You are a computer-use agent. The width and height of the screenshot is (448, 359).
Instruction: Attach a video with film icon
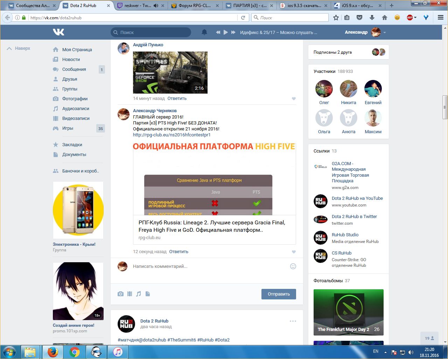[129, 294]
